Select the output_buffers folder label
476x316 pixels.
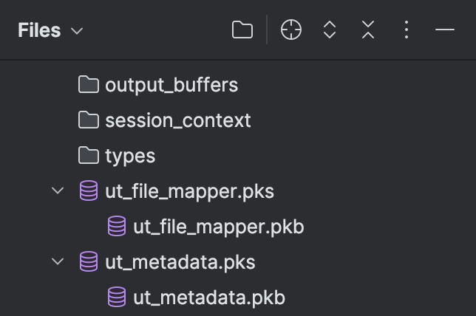171,85
